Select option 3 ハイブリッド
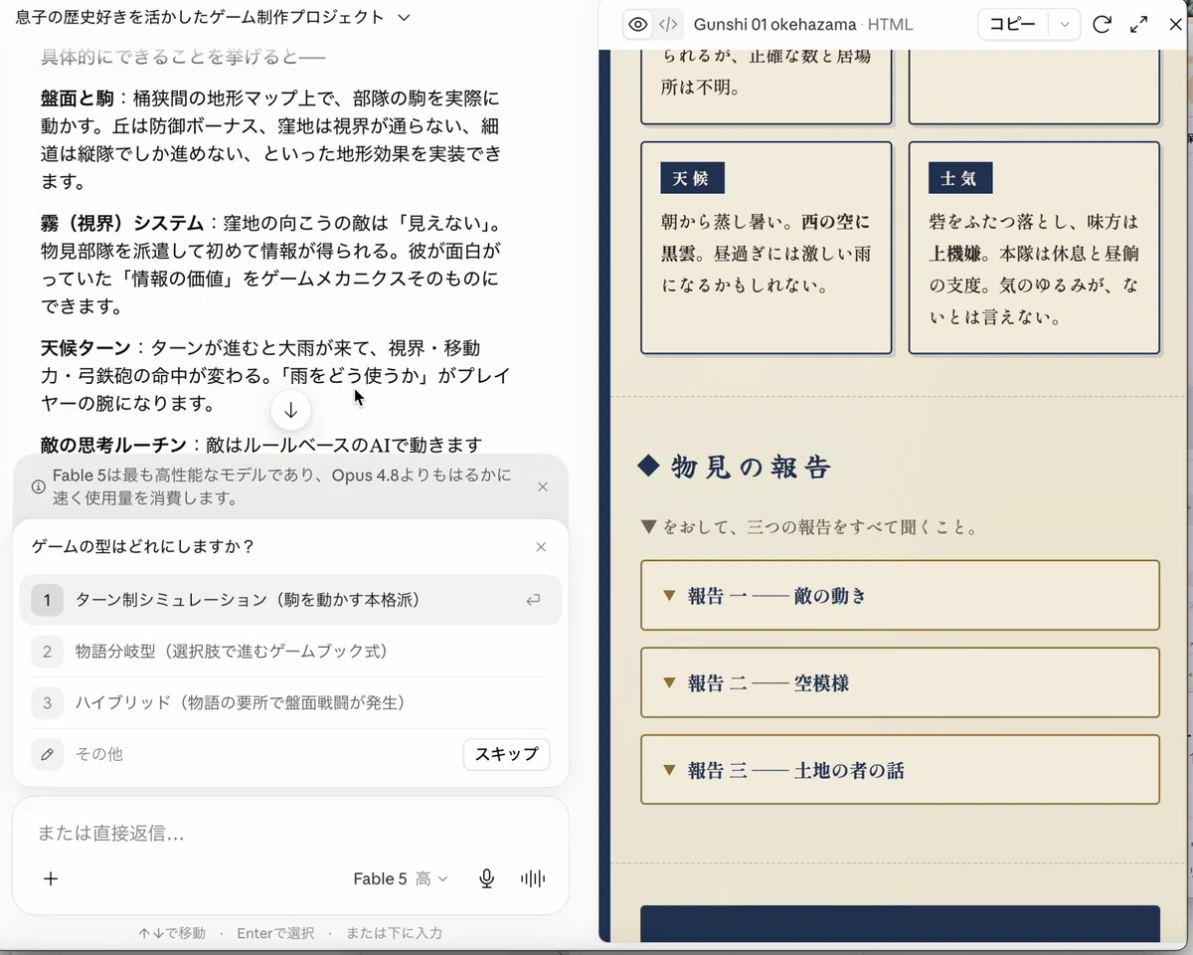The height and width of the screenshot is (955, 1193). [x=290, y=703]
